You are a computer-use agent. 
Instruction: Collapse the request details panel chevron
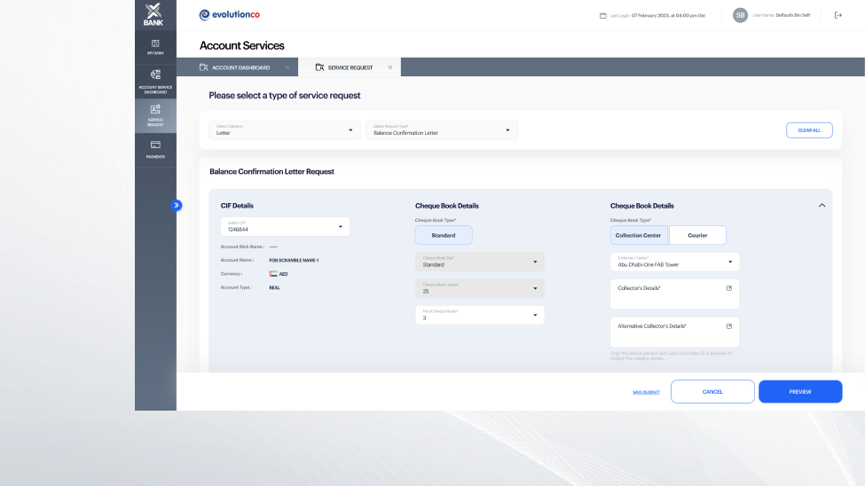click(x=822, y=206)
